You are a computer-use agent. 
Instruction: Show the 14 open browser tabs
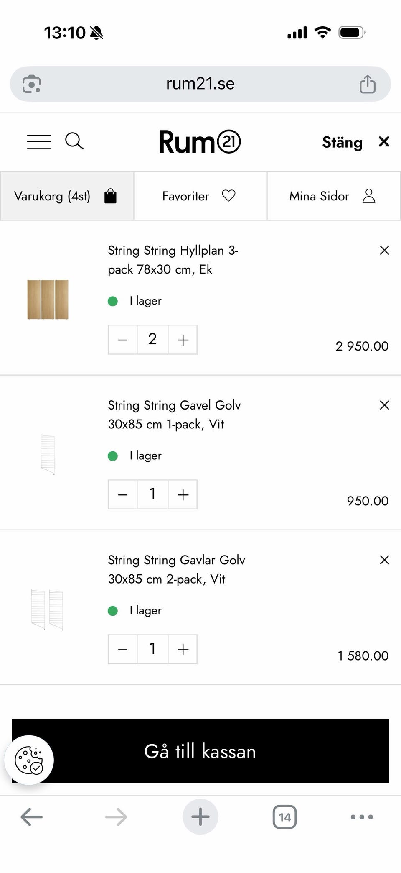[x=284, y=817]
